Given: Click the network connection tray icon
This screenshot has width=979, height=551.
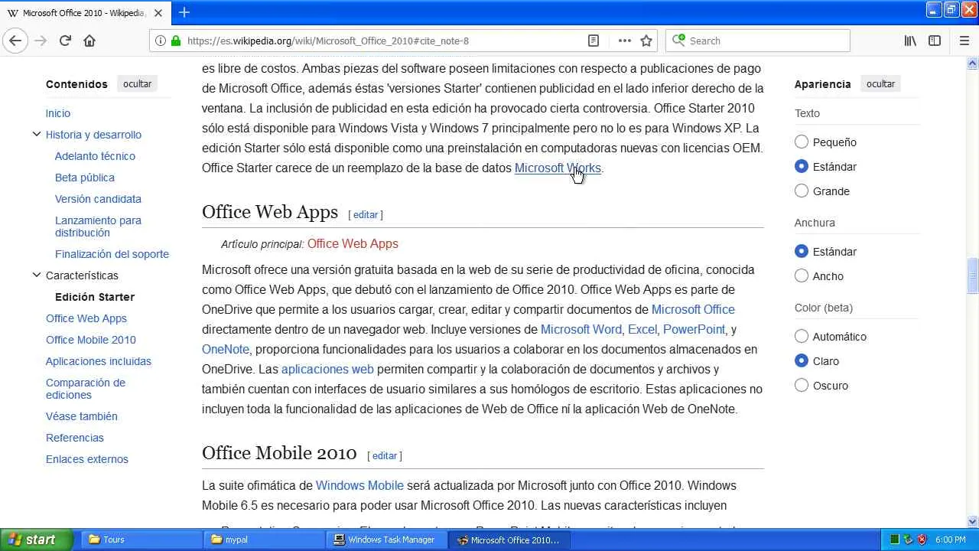Looking at the screenshot, I should tap(908, 540).
